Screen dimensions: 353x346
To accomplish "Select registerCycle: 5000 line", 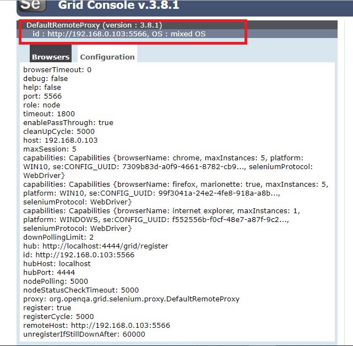I will point(58,316).
